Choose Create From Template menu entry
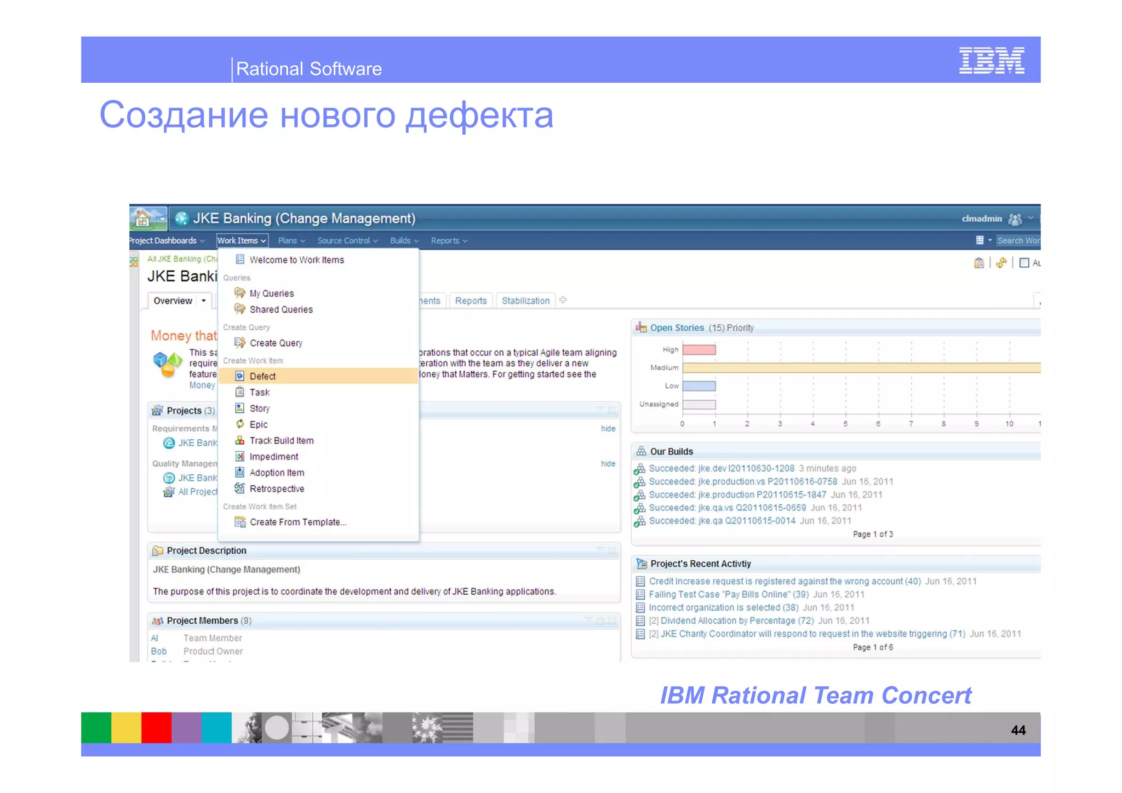The height and width of the screenshot is (793, 1122). [x=318, y=522]
